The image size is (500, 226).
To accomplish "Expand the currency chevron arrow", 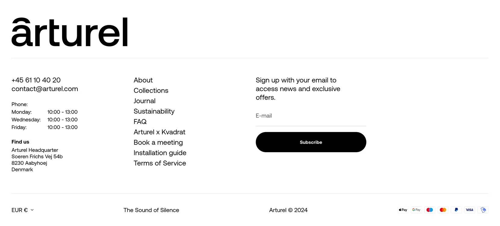I will 32,210.
